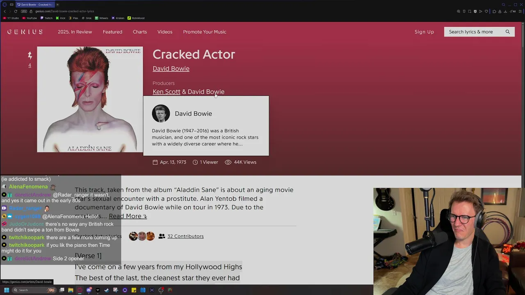Screen dimensions: 525x295
Task: Click the snapshot capture icon
Action: coord(470,11)
